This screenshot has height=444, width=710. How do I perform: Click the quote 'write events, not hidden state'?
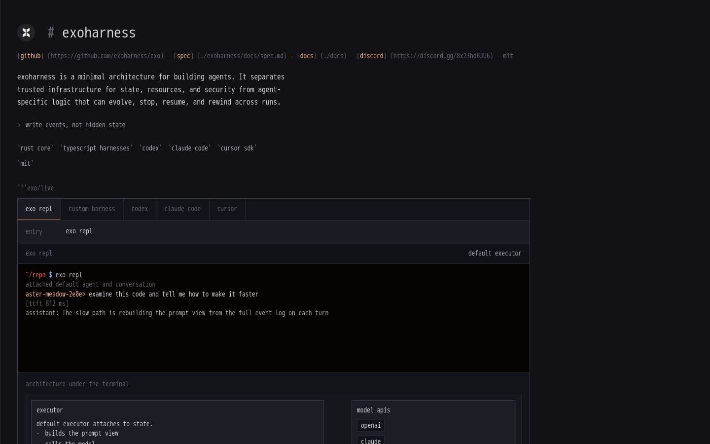click(x=75, y=125)
